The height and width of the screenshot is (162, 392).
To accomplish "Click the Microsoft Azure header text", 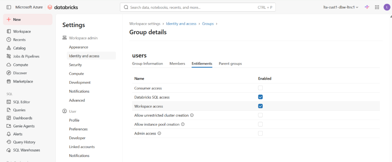I will 29,7.
